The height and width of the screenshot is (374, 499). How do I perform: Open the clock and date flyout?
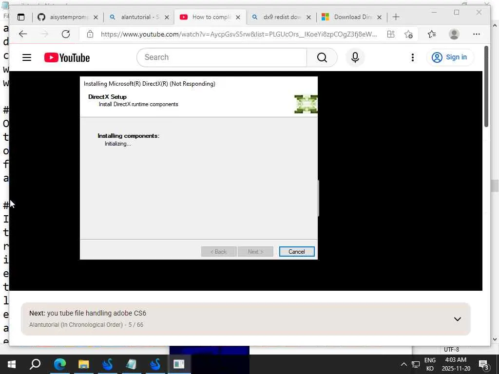coord(456,364)
